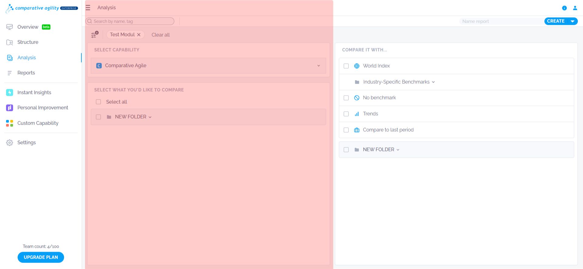The image size is (583, 269).
Task: Open the Structure sidebar item
Action: pyautogui.click(x=28, y=42)
